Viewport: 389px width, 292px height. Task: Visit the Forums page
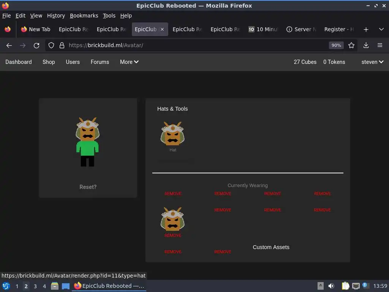click(100, 62)
